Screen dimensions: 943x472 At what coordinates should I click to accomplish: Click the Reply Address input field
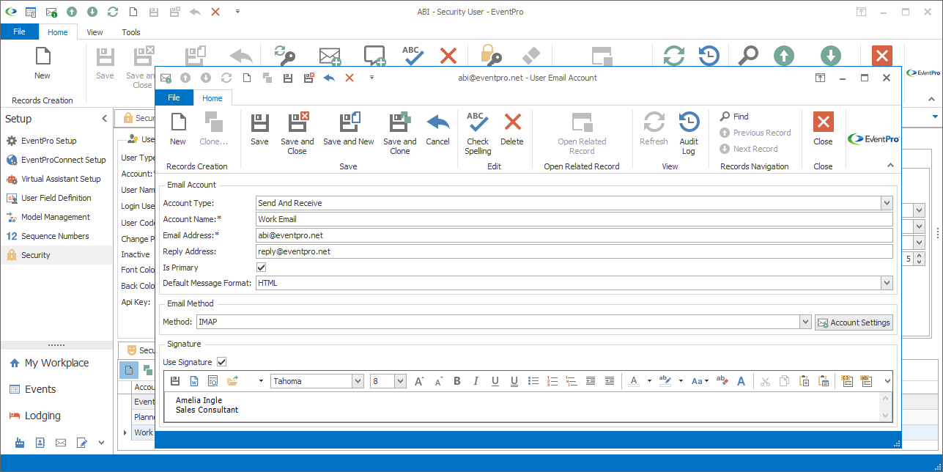click(574, 251)
